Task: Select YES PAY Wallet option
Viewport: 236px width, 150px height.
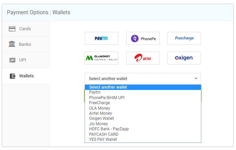Action: (x=103, y=139)
